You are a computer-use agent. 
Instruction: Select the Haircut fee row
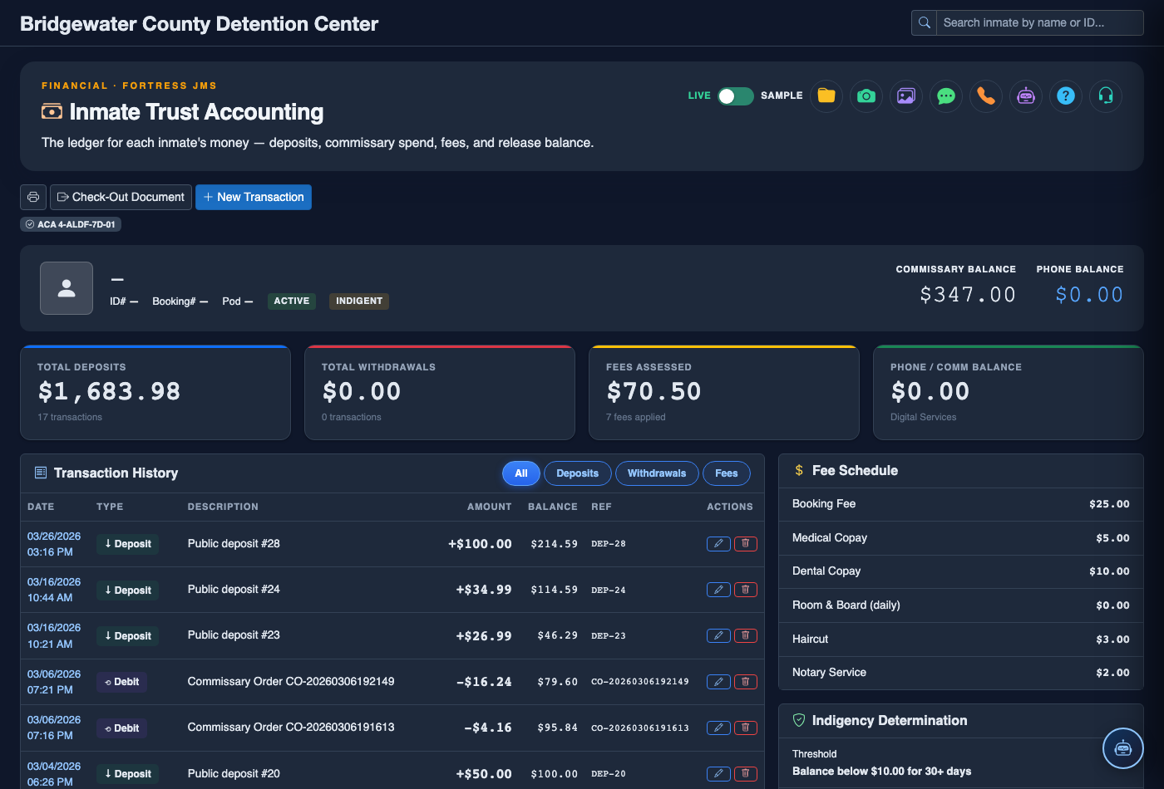[x=961, y=640]
